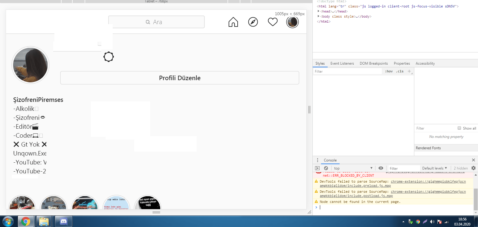Add a new style rule with the plus
Screen dimensions: 478x227
[409, 71]
